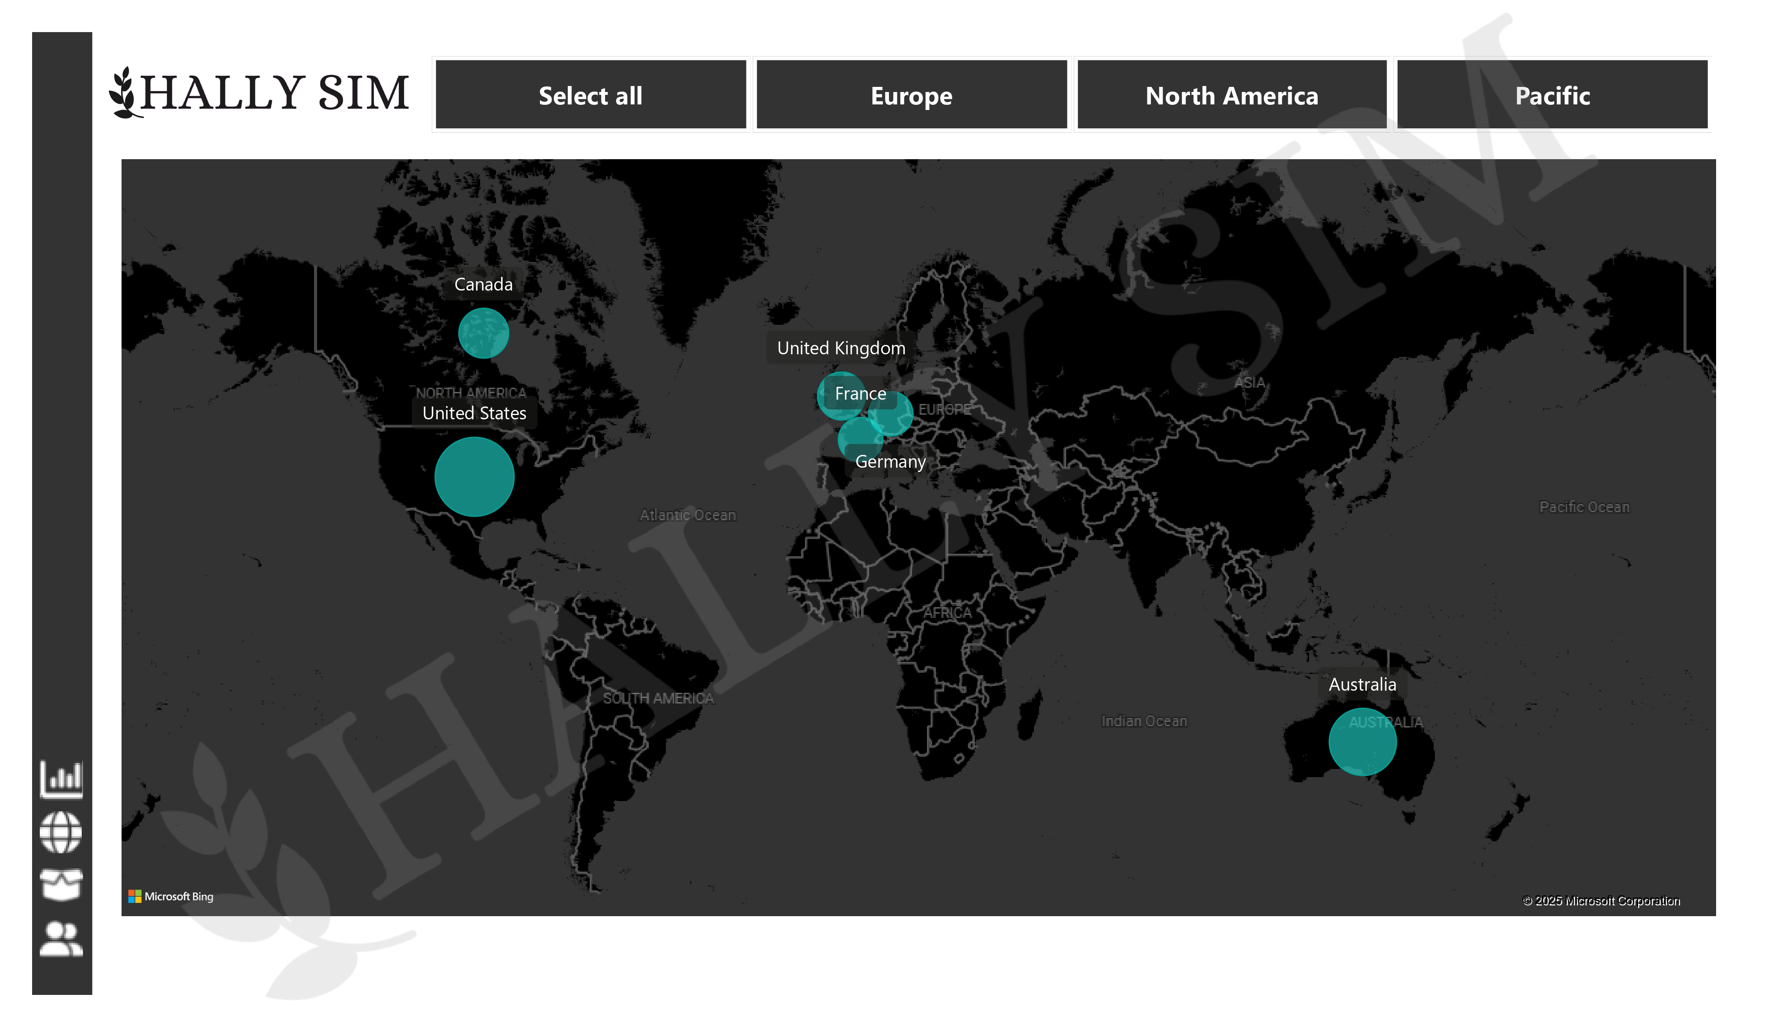Go to the customers people icon

pyautogui.click(x=61, y=939)
